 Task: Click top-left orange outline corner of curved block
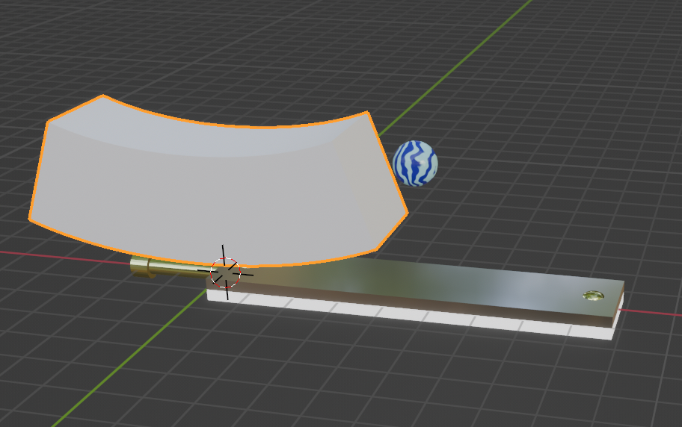coord(103,96)
